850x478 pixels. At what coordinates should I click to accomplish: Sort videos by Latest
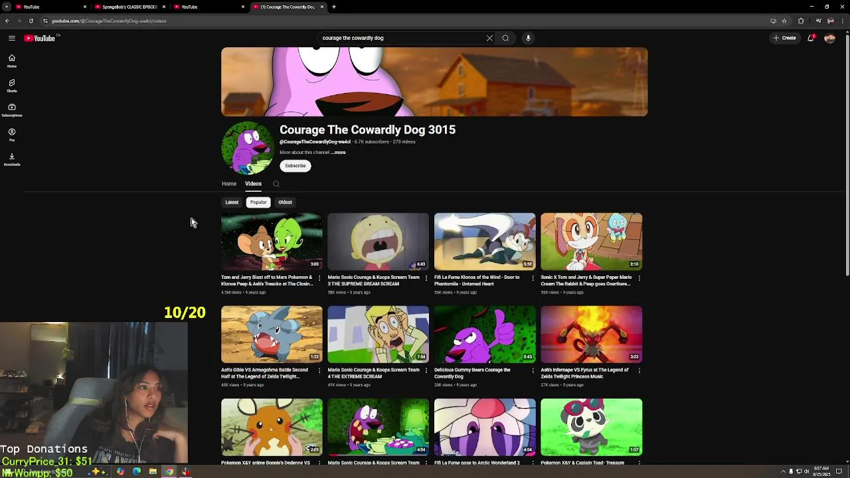[x=232, y=202]
